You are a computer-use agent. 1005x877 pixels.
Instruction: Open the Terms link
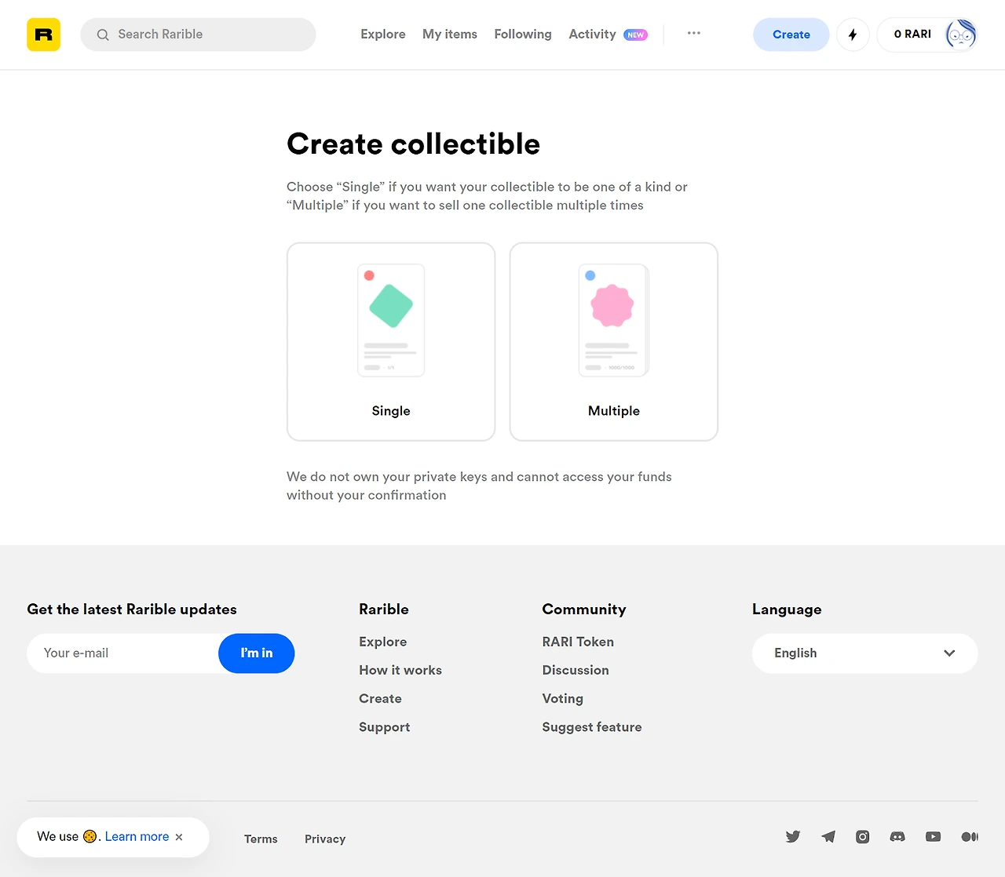(261, 839)
